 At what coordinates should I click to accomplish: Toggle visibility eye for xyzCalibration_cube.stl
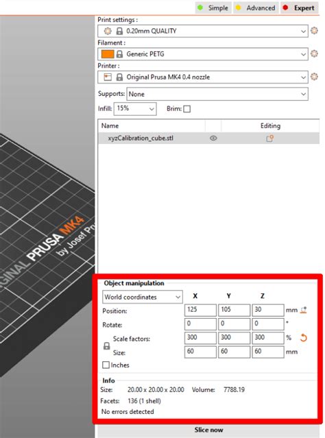coord(213,138)
